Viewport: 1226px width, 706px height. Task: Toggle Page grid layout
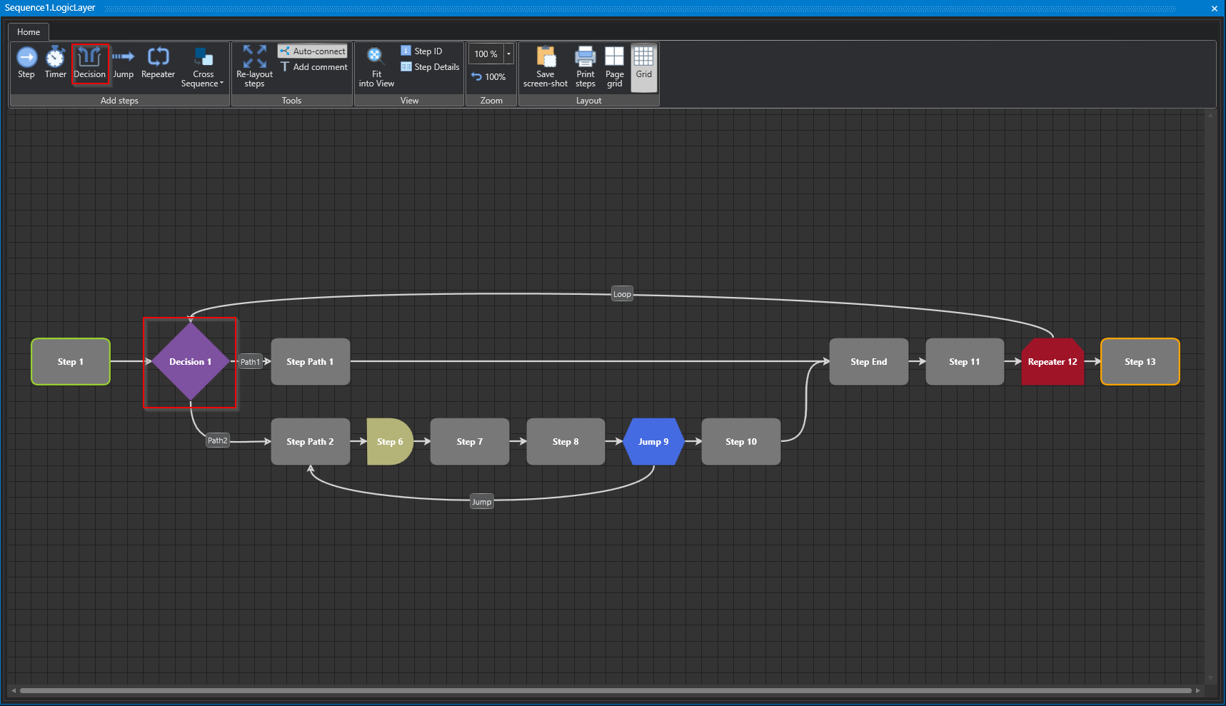pos(615,67)
